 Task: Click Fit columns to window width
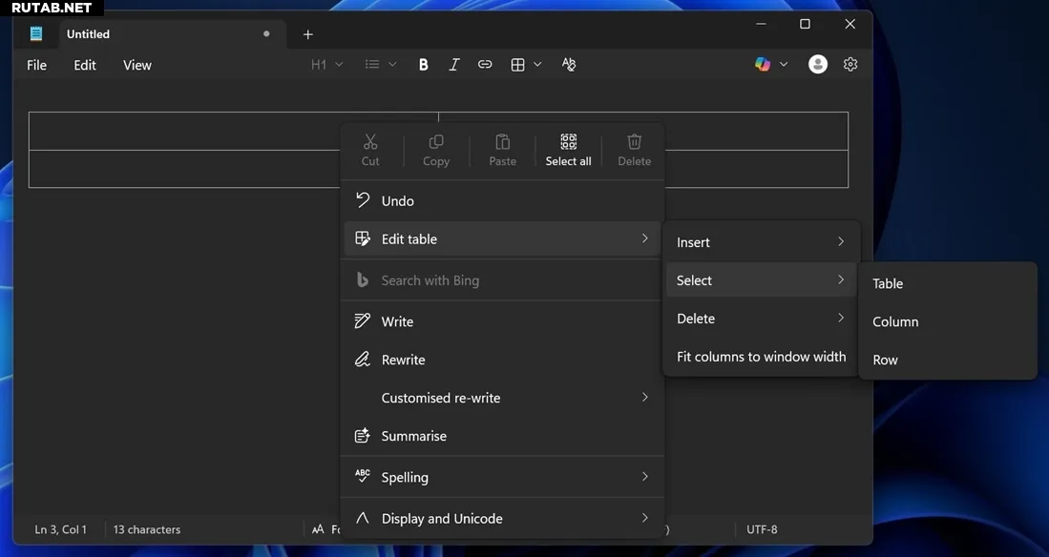[x=761, y=357]
